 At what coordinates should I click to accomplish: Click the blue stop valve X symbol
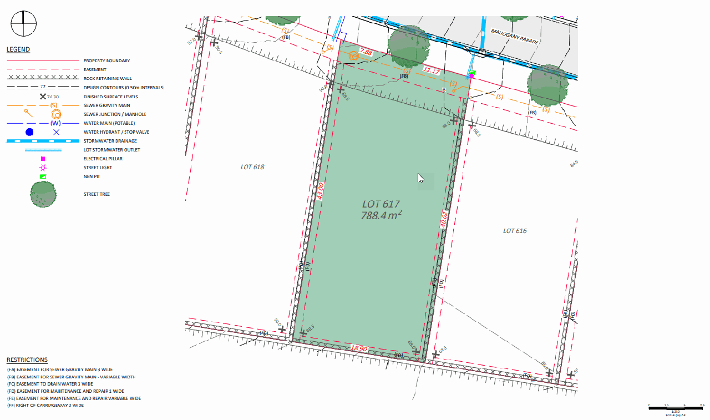coord(56,132)
